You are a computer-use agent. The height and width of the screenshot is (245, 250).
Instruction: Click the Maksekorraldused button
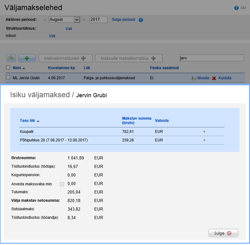pyautogui.click(x=65, y=58)
